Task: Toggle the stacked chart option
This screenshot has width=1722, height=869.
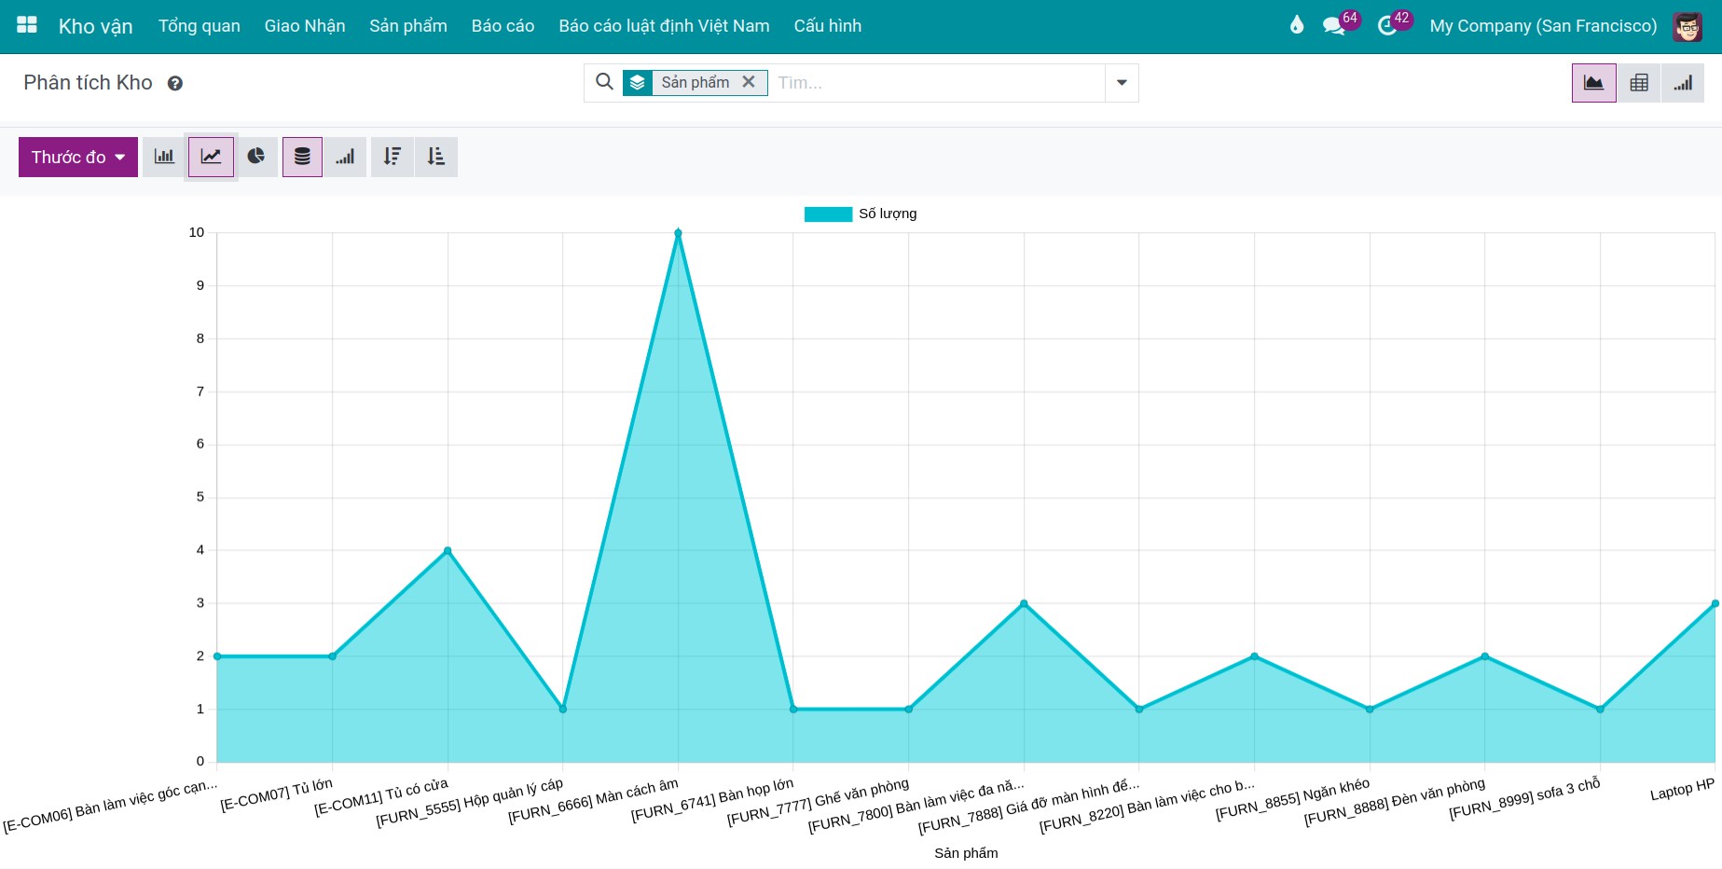Action: click(302, 157)
